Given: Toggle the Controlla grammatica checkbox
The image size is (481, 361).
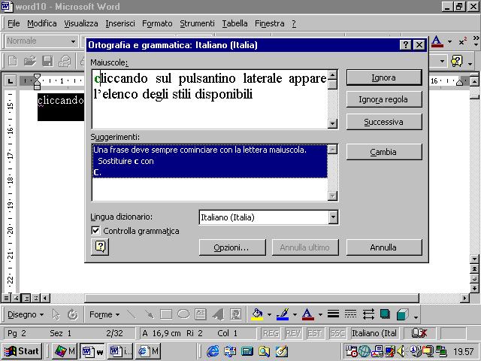Looking at the screenshot, I should click(95, 230).
